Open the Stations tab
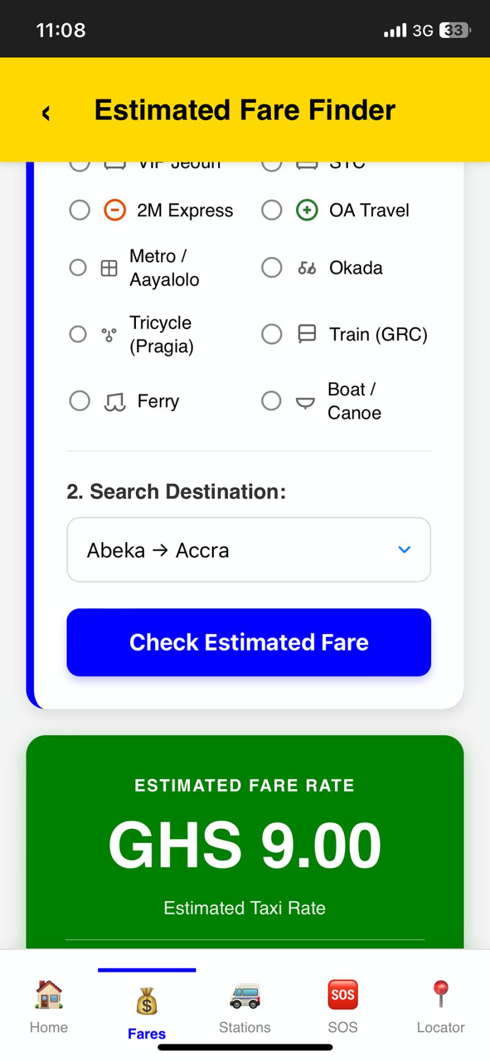 (x=245, y=1008)
